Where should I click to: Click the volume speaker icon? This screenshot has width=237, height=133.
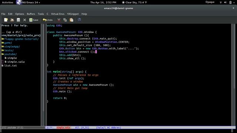click(226, 3)
